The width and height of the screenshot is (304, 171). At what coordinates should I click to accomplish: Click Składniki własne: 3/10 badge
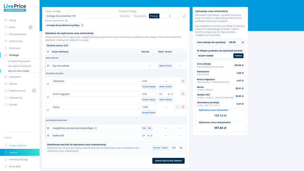[x=57, y=45]
